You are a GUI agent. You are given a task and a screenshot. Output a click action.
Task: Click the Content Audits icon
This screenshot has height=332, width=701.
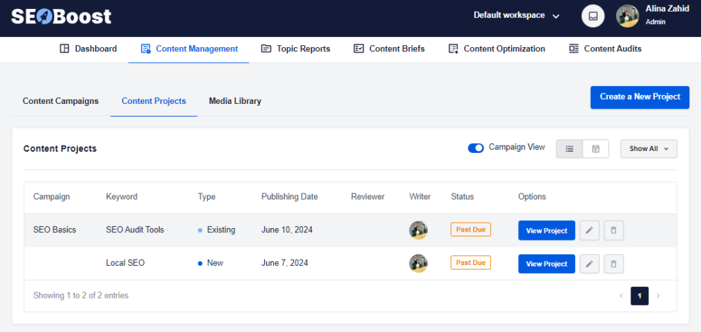(x=574, y=49)
